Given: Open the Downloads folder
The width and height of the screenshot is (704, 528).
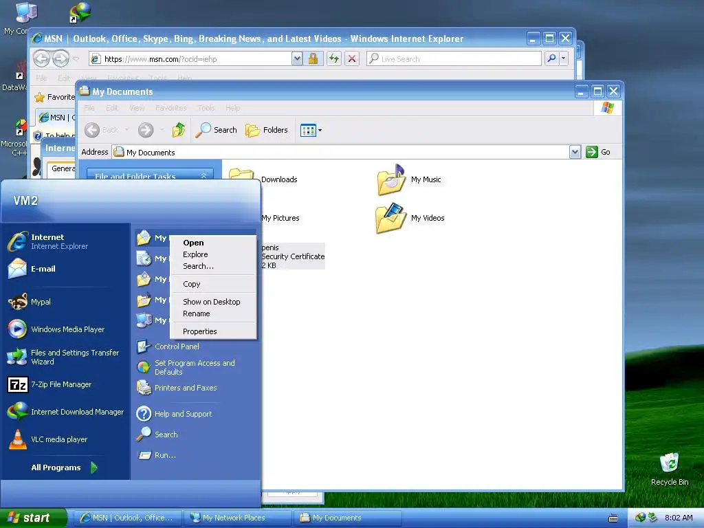Looking at the screenshot, I should pyautogui.click(x=279, y=179).
